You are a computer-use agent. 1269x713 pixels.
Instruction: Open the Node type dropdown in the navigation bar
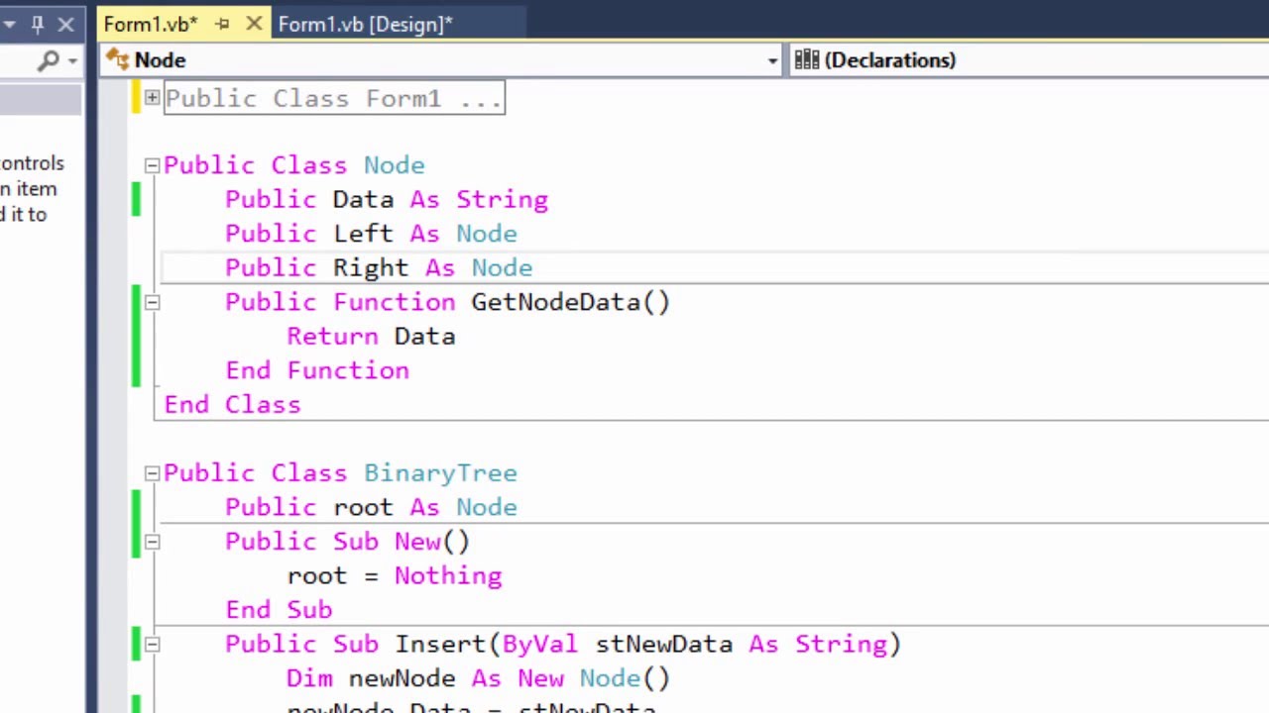coord(772,60)
